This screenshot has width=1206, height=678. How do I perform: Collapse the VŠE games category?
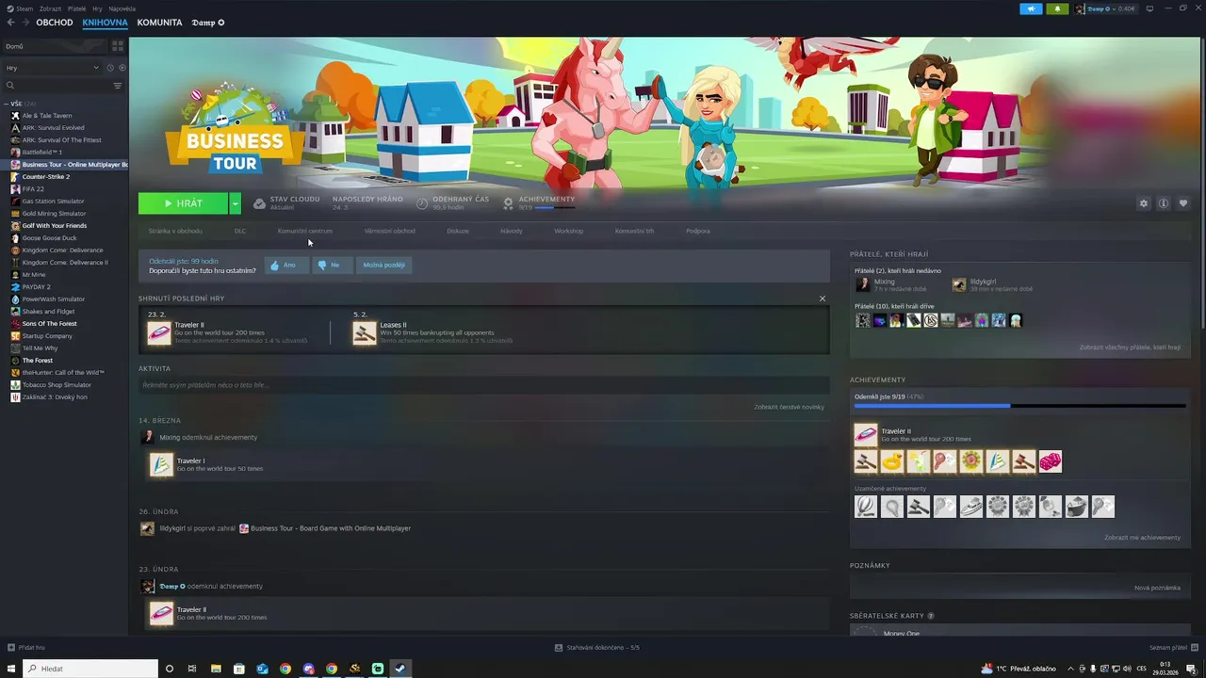pos(8,104)
